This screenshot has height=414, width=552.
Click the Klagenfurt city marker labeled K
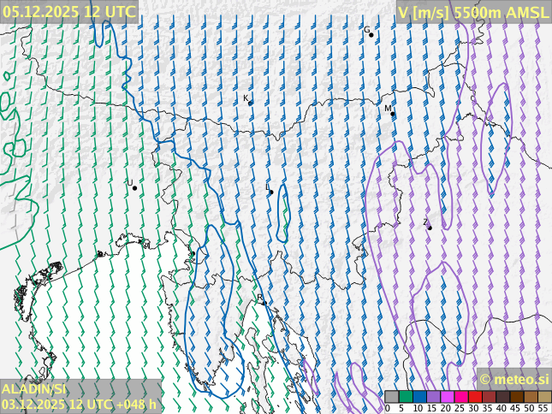pos(250,103)
